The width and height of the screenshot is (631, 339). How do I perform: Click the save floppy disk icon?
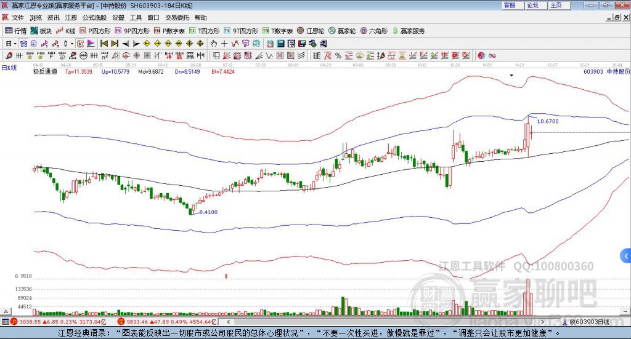pos(302,44)
